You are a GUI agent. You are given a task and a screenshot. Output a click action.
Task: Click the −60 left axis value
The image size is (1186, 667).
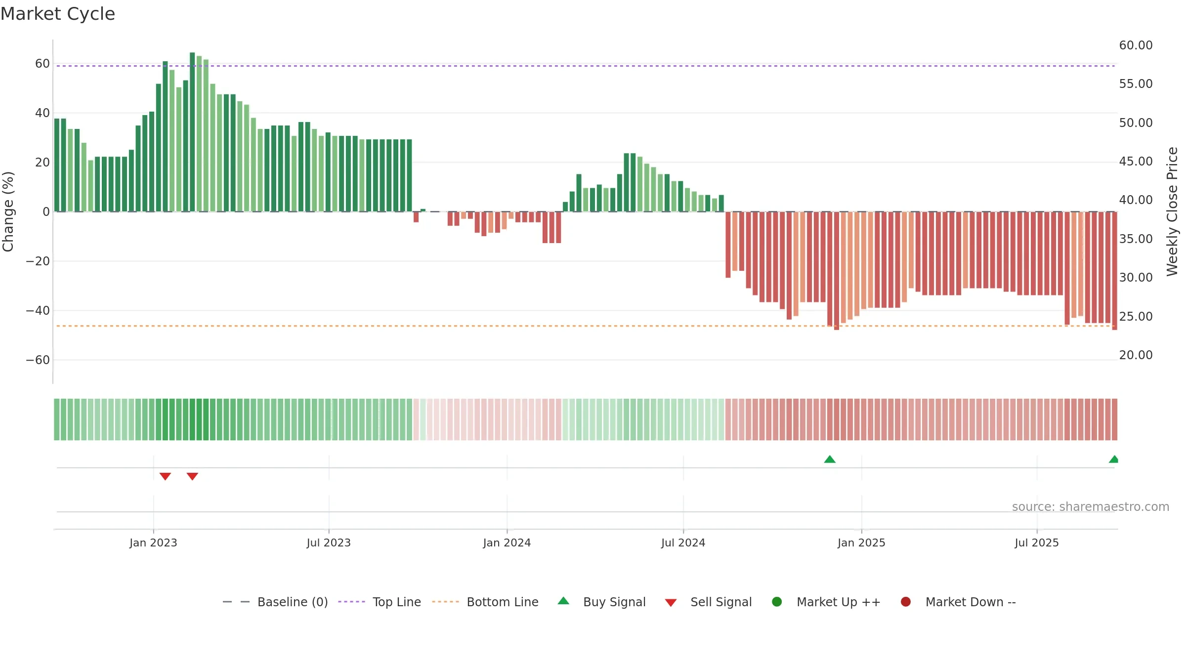pos(38,360)
